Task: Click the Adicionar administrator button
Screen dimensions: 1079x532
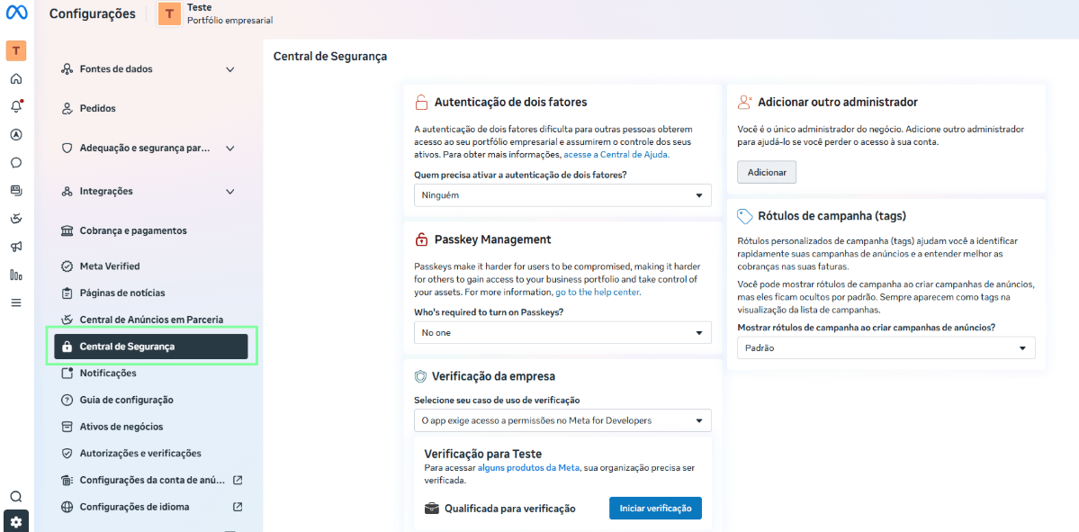Action: pyautogui.click(x=767, y=172)
